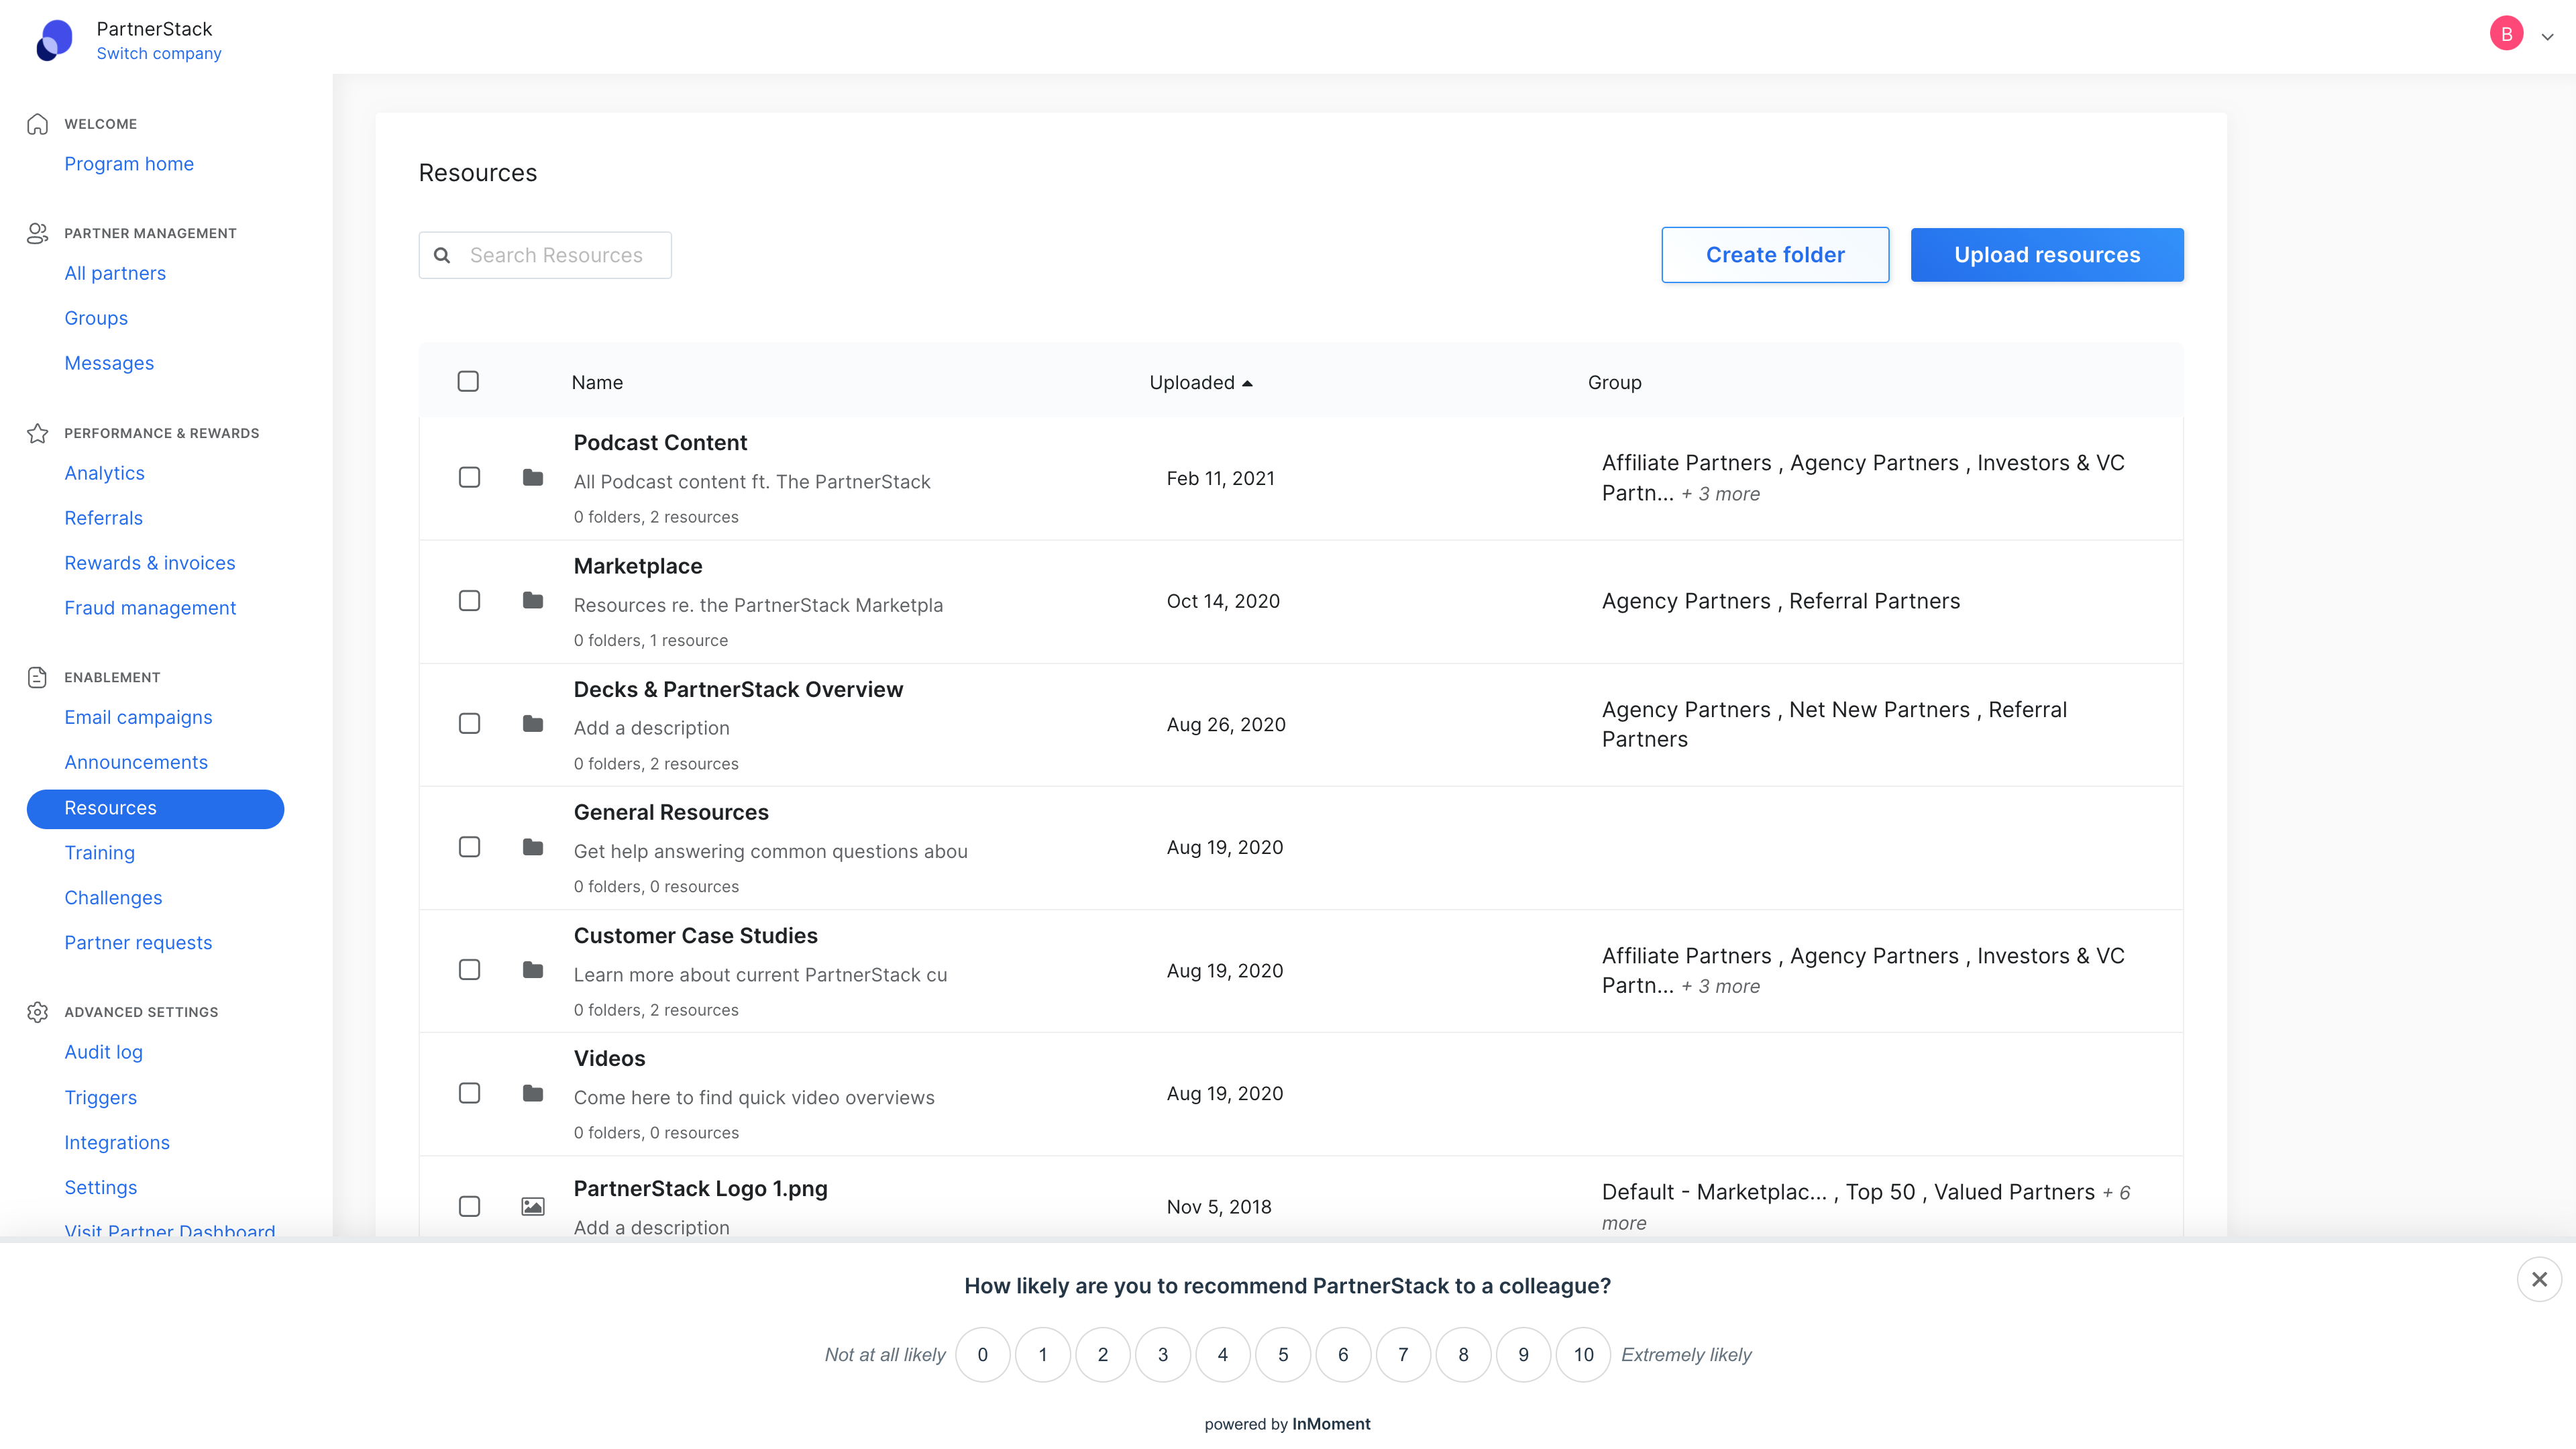Open Referrals page
This screenshot has height=1449, width=2576.
103,518
